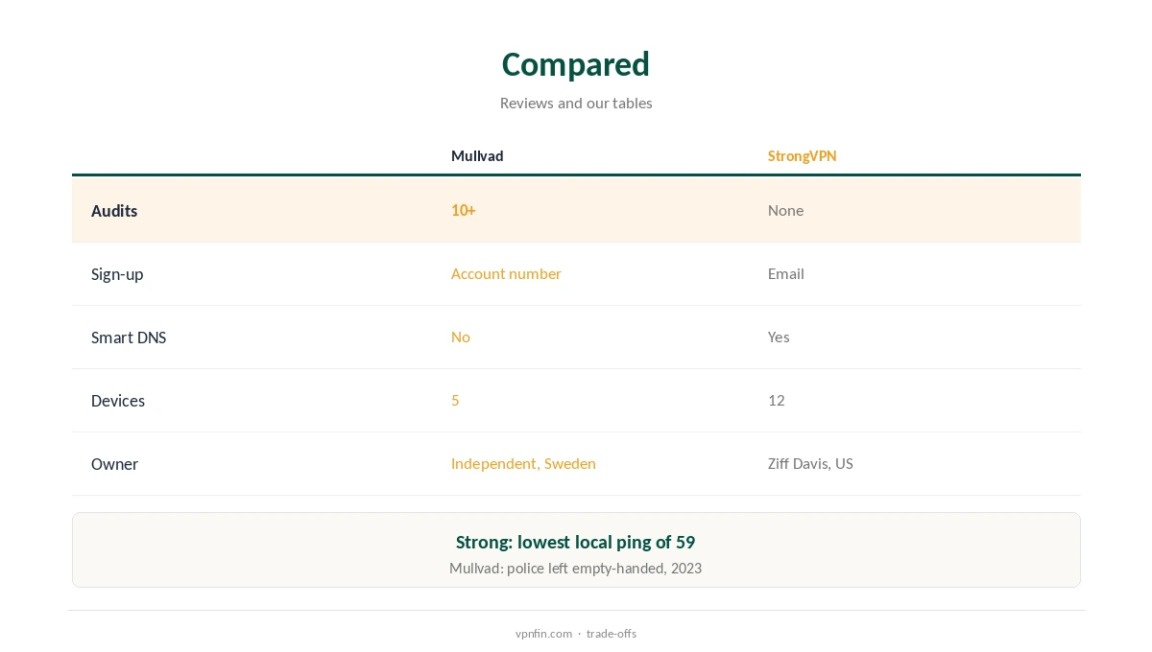Click the "Email" sign-up cell
Image resolution: width=1152 pixels, height=652 pixels.
click(786, 274)
